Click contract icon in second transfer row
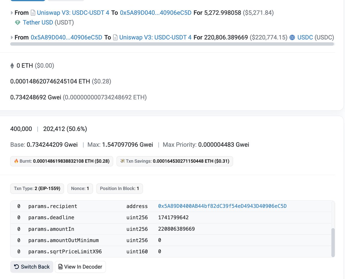This screenshot has height=279, width=345. click(x=115, y=37)
